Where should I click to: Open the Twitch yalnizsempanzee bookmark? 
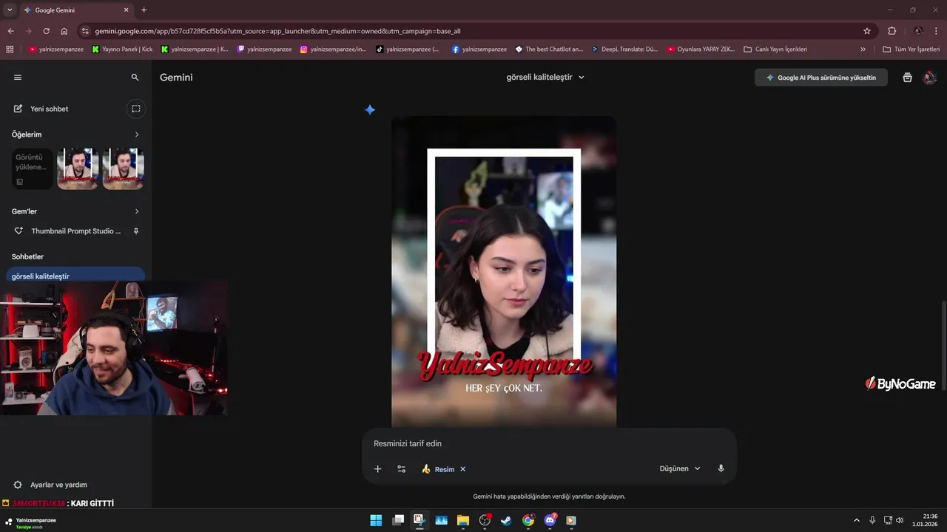pos(264,50)
